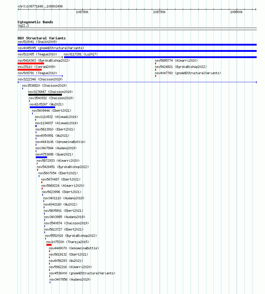The height and width of the screenshot is (294, 265).
Task: Click nsv508791 (Teague2010) label
Action: point(38,73)
